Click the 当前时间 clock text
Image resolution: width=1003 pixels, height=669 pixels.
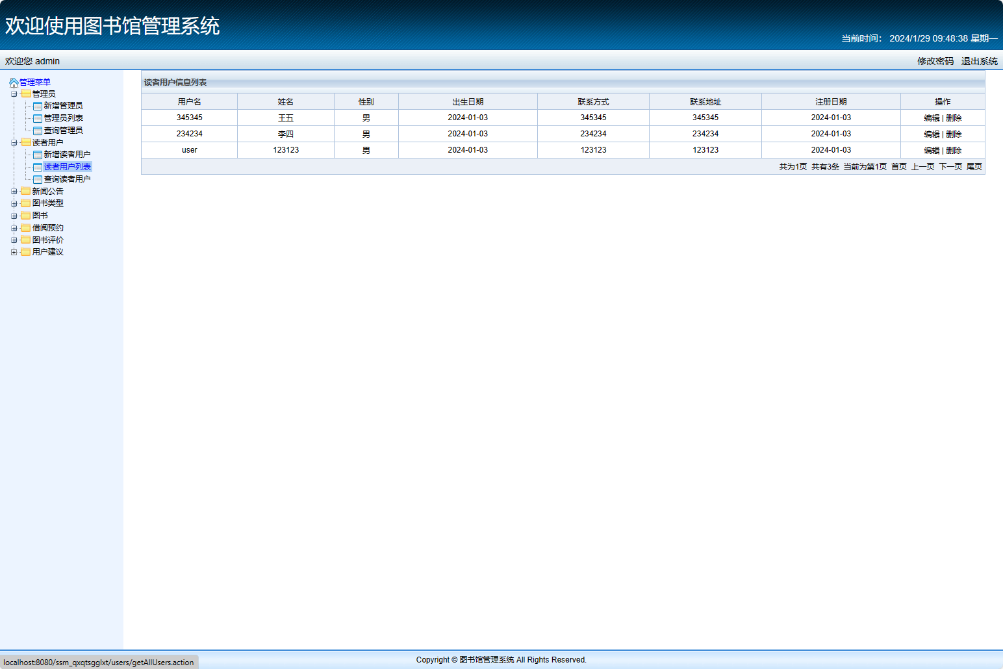click(919, 38)
